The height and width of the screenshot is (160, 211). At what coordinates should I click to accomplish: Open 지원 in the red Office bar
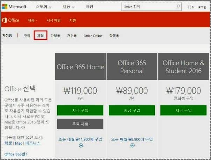(x=73, y=21)
